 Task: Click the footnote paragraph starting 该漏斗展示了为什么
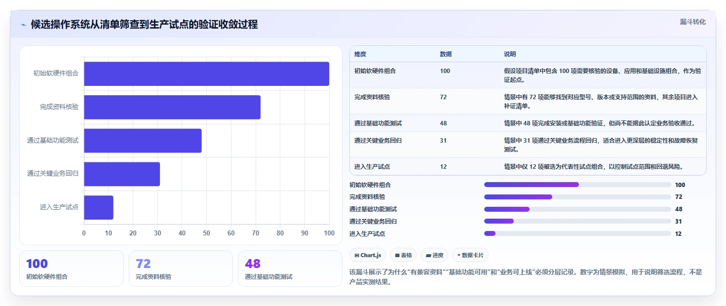(x=526, y=278)
